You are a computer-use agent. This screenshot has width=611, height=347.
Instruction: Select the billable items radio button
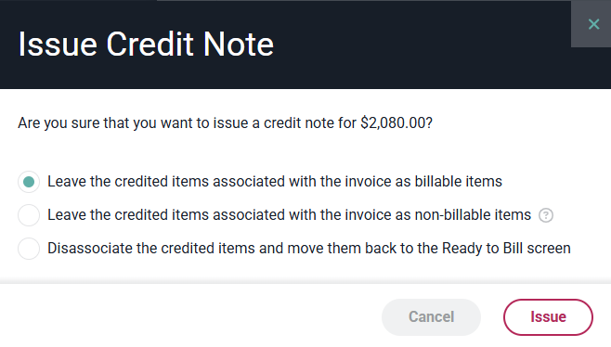(29, 182)
